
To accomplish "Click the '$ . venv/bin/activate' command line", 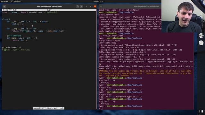I will pyautogui.click(x=111, y=36).
